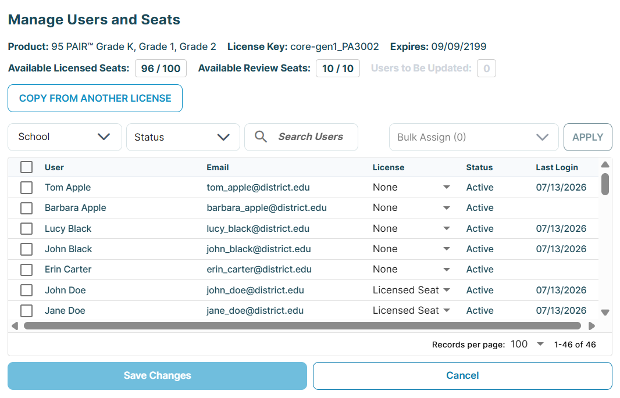Click the name Jane Doe
The width and height of the screenshot is (620, 398).
tap(65, 311)
